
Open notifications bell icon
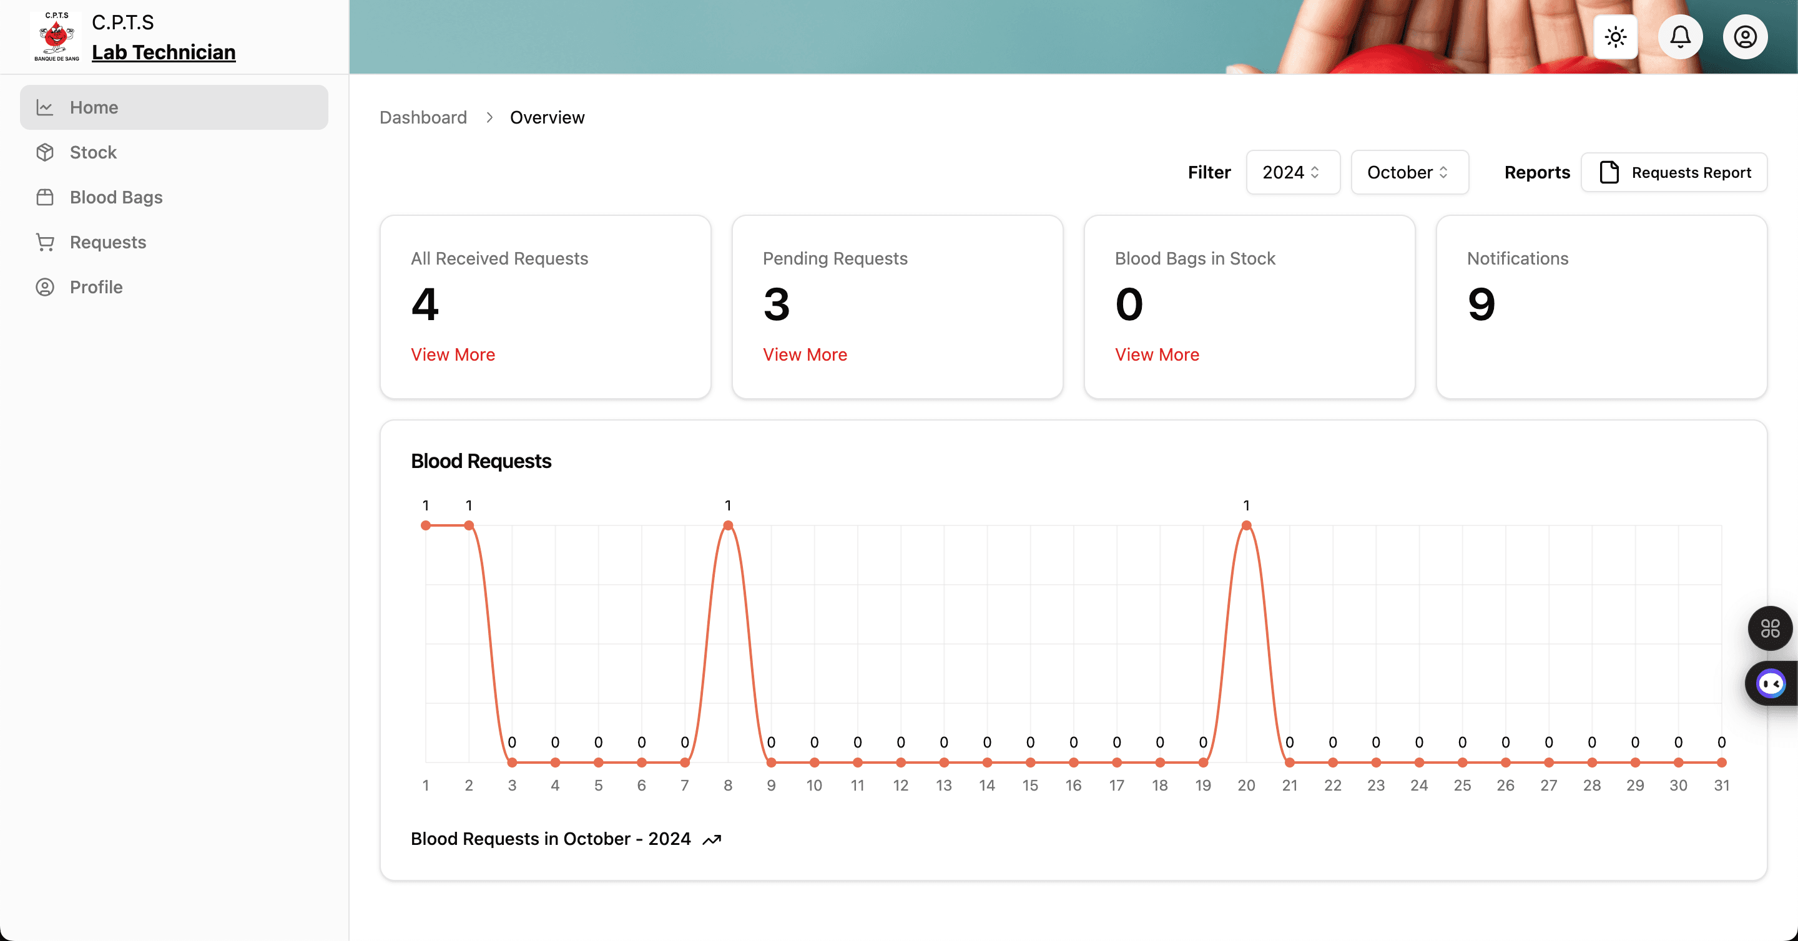click(1680, 37)
